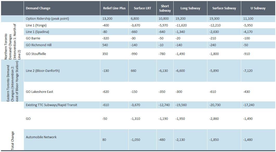276x152 pixels.
Task: Click the GO Lakeshore East row label
Action: tap(40, 92)
